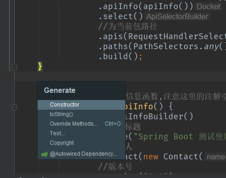The height and width of the screenshot is (178, 226).
Task: Open Override Methods... from Generate list
Action: (x=81, y=124)
